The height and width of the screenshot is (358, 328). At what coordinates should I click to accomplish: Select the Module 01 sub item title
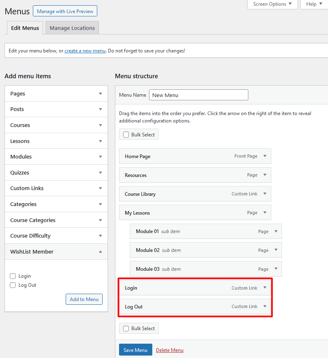click(x=147, y=231)
